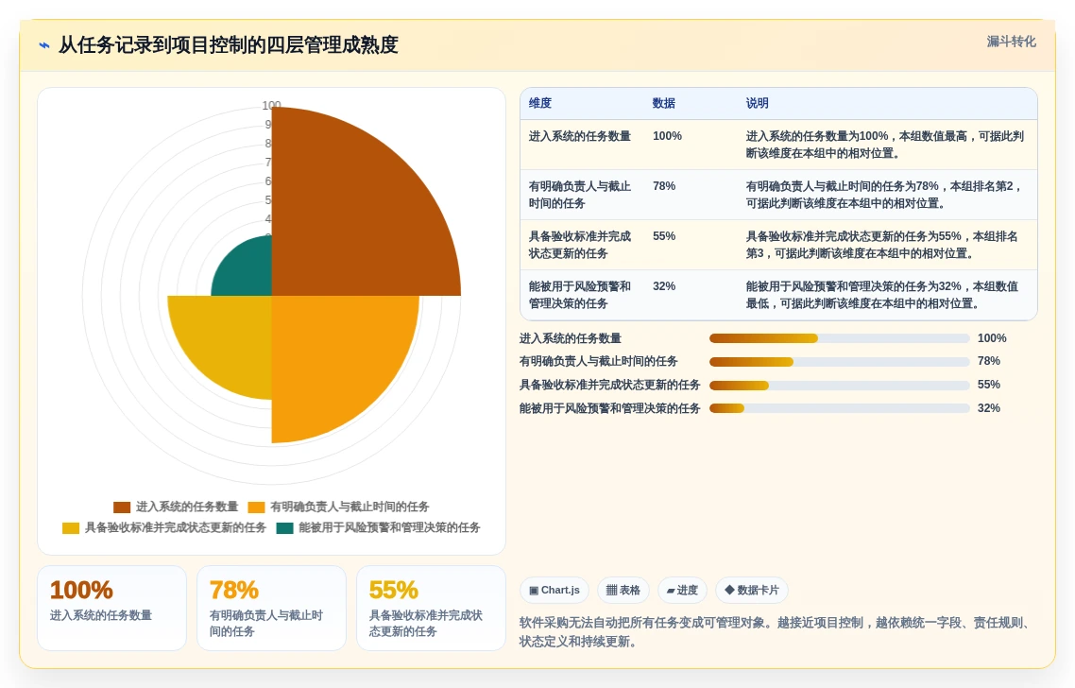Click the 能被用于风险预警和管理决策的任务 progress bar
The width and height of the screenshot is (1075, 688).
click(839, 409)
